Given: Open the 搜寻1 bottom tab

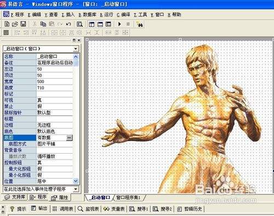Looking at the screenshot, I should point(139,209).
